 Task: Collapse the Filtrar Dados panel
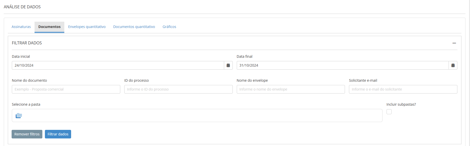coord(454,43)
